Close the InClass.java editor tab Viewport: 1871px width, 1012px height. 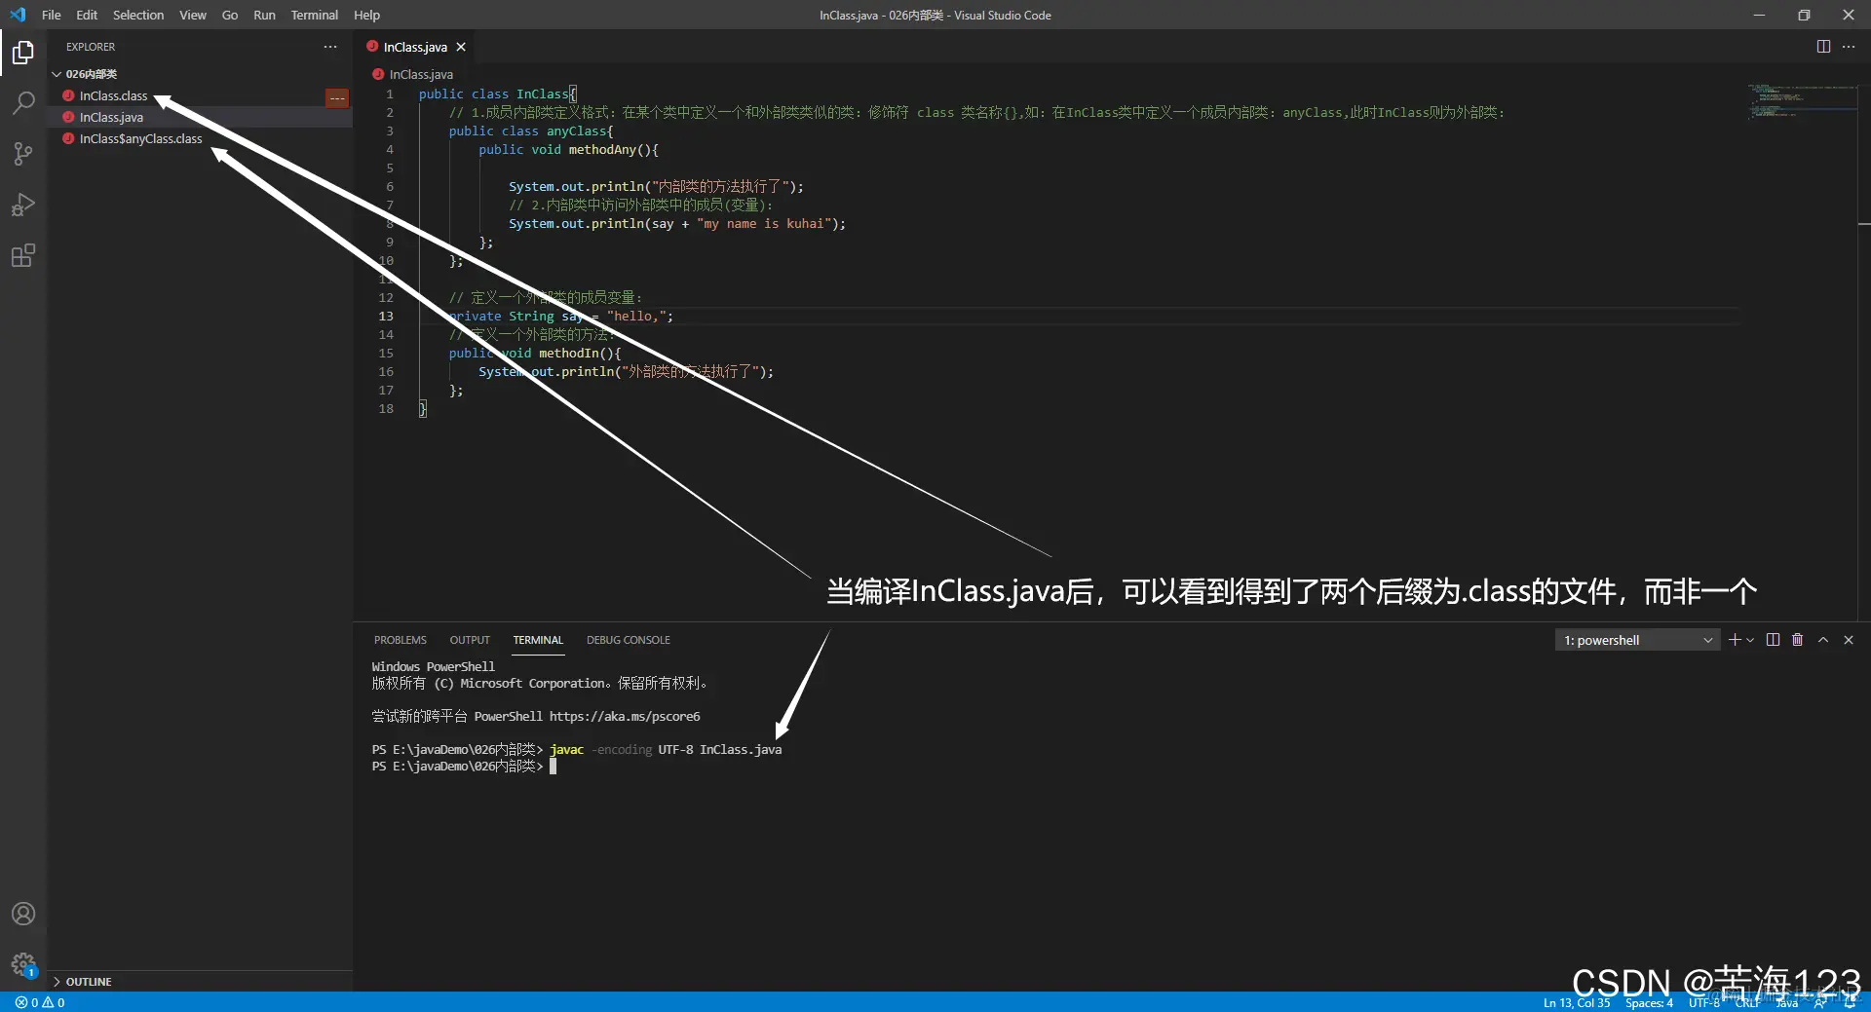pyautogui.click(x=461, y=47)
